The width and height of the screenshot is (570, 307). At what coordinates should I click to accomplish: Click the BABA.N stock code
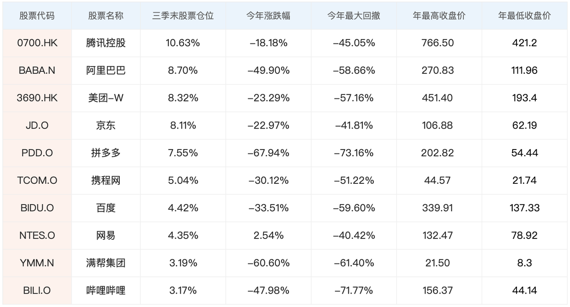pyautogui.click(x=37, y=70)
